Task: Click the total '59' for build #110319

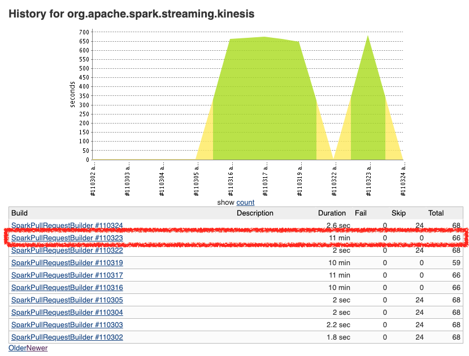Action: (456, 263)
